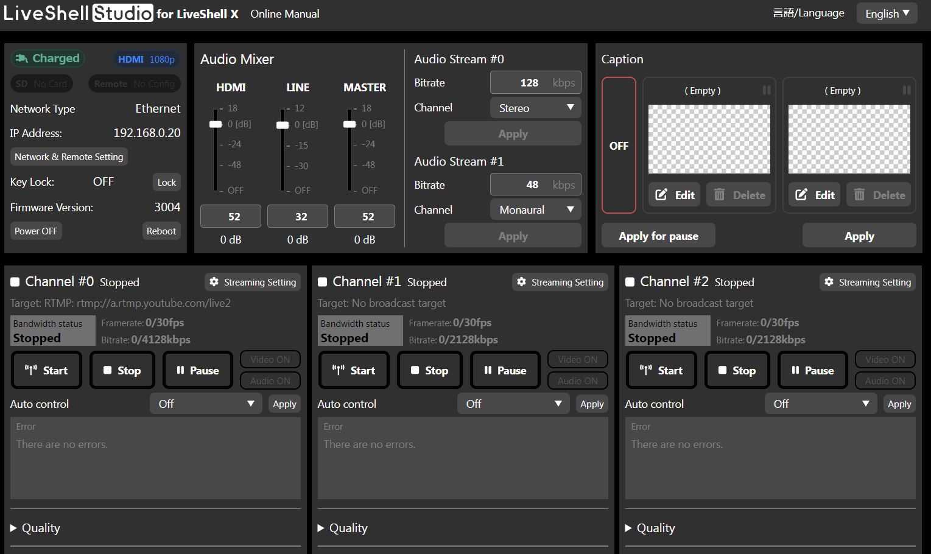
Task: Click the HDMI audio fader handle
Action: coord(216,124)
